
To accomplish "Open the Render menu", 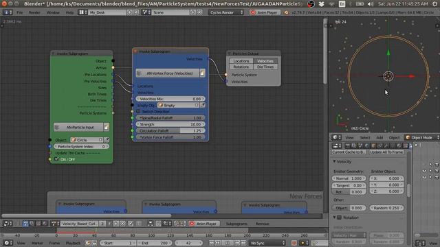I will coord(34,12).
